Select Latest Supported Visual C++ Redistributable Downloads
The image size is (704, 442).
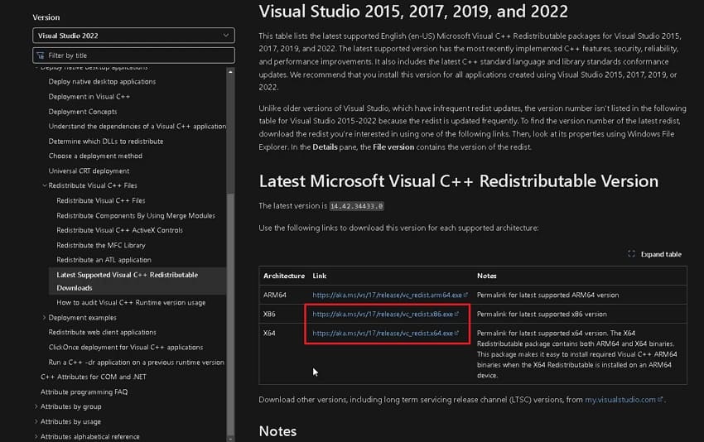coord(137,281)
